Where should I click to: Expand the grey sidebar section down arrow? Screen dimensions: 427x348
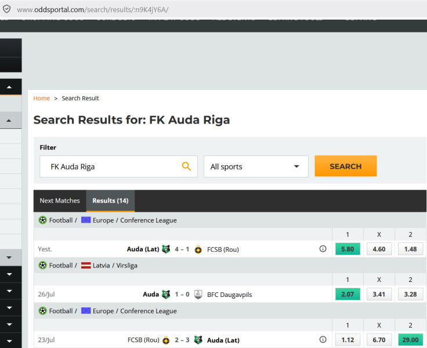pos(9,258)
